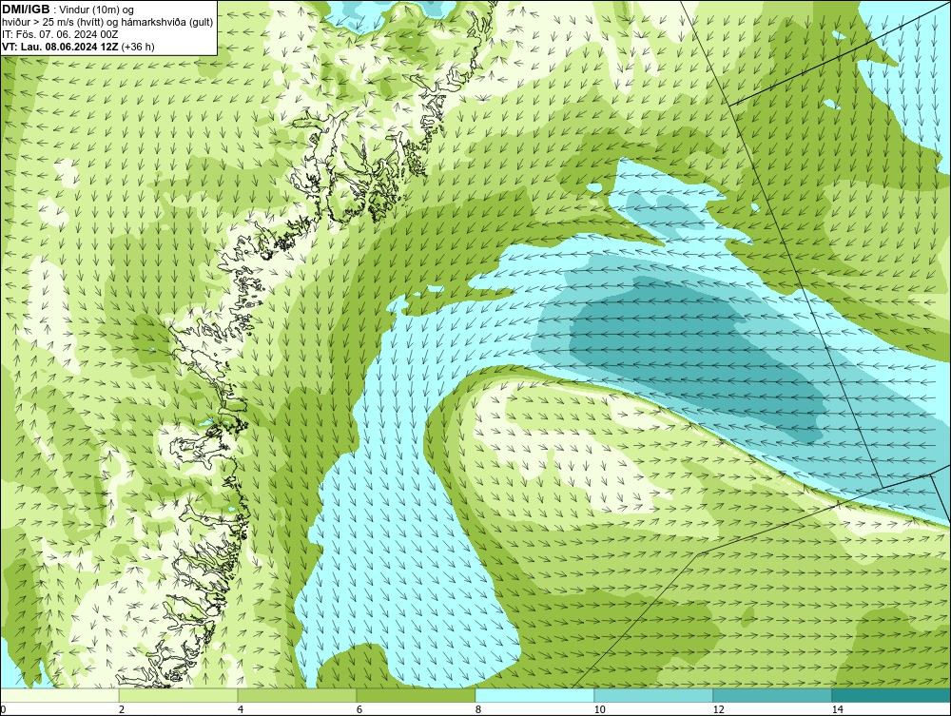
Task: Select the 2–4 m/s light green swatch
Action: tap(179, 695)
